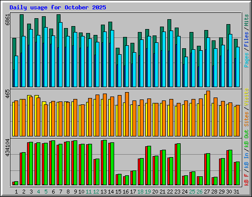The image size is (252, 197).
Task: Click day label 13 on x-axis
Action: coord(103,192)
